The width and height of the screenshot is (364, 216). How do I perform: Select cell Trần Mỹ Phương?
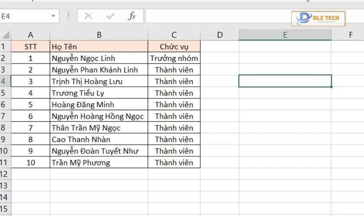pyautogui.click(x=99, y=162)
